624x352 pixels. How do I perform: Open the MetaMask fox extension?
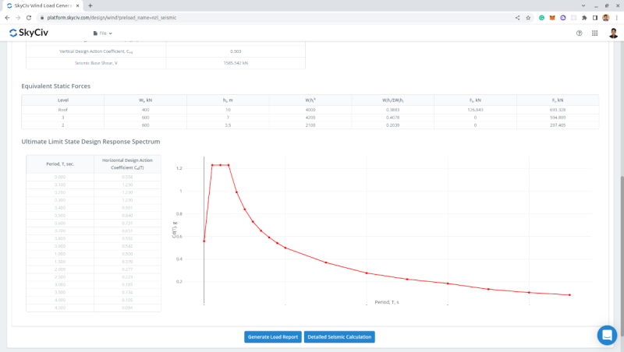pyautogui.click(x=552, y=17)
